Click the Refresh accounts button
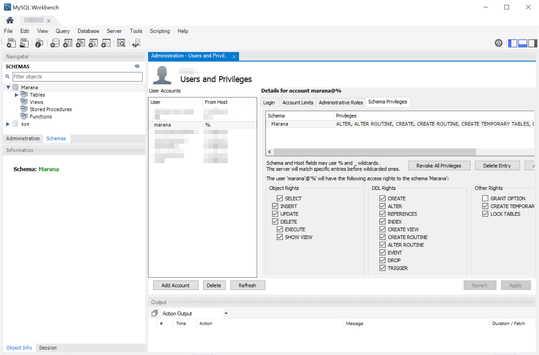Viewport: 539px width, 355px height. click(x=247, y=285)
